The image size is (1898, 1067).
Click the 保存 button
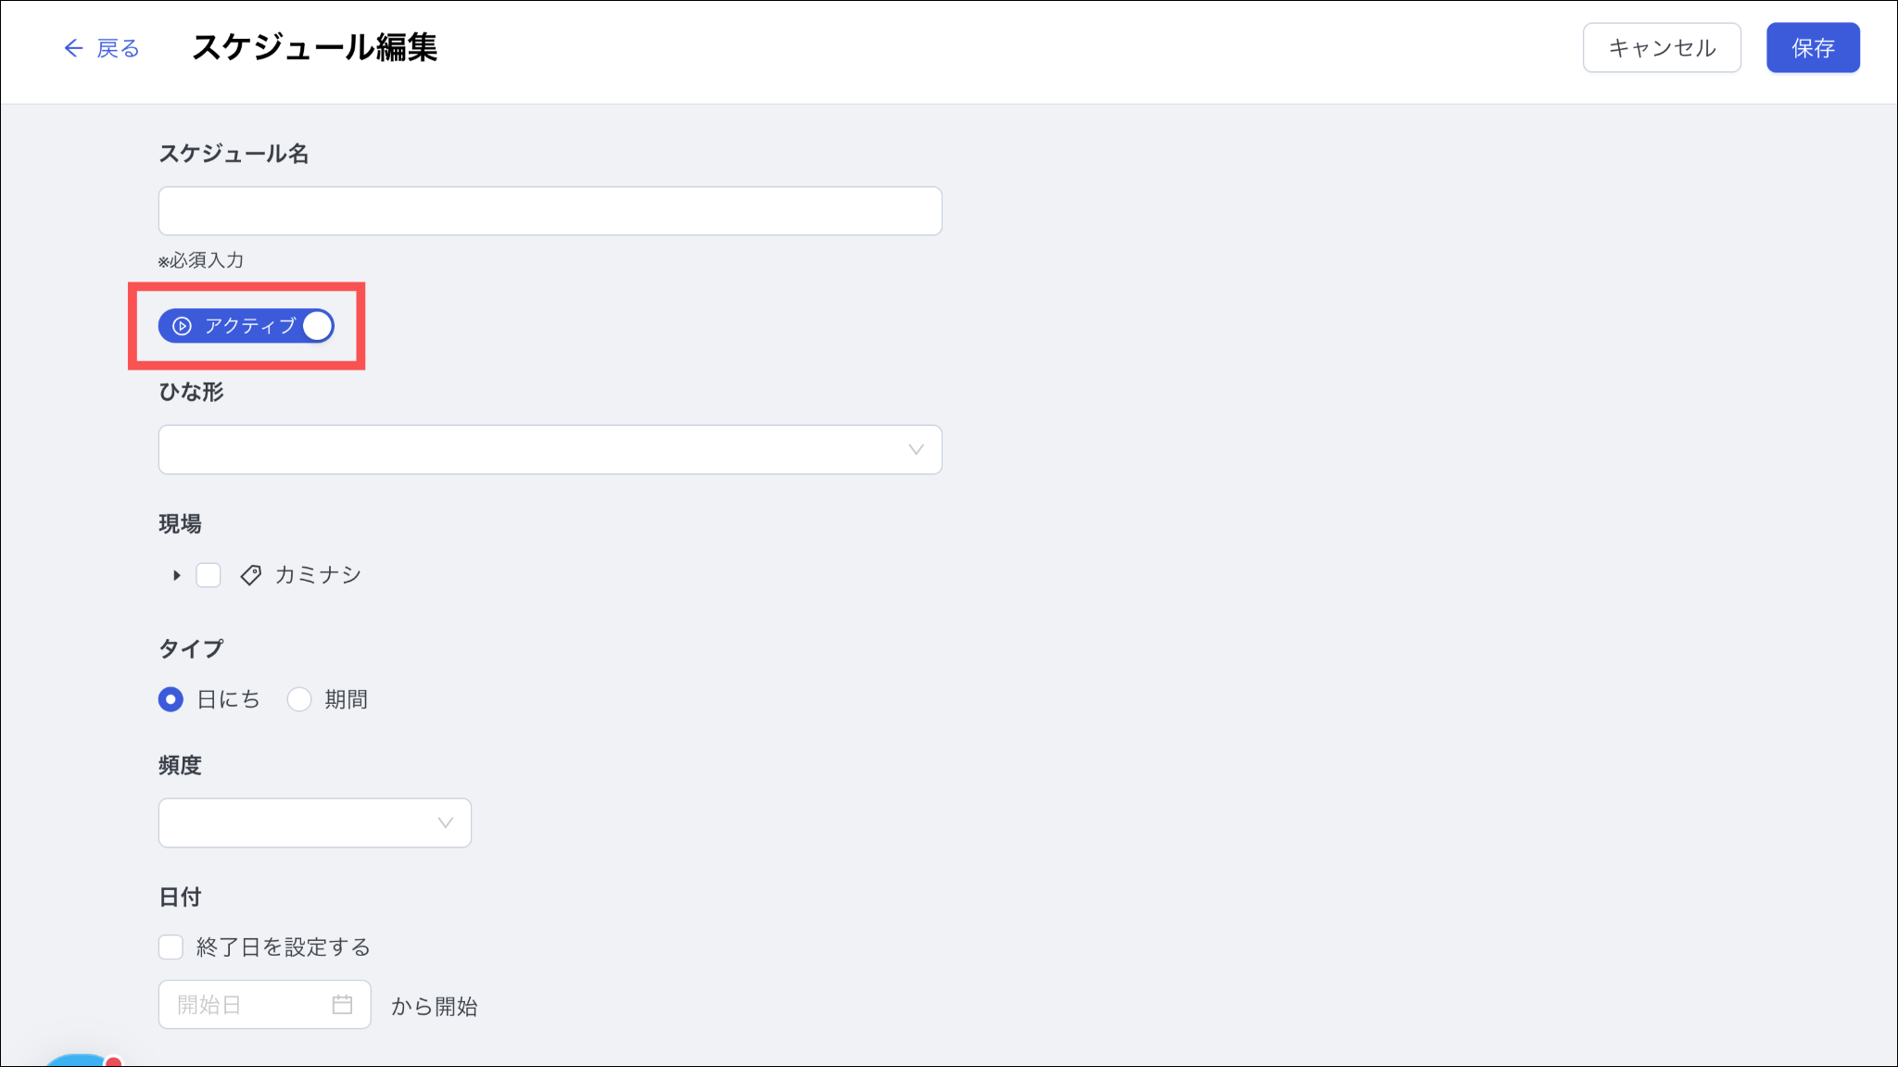click(1812, 48)
